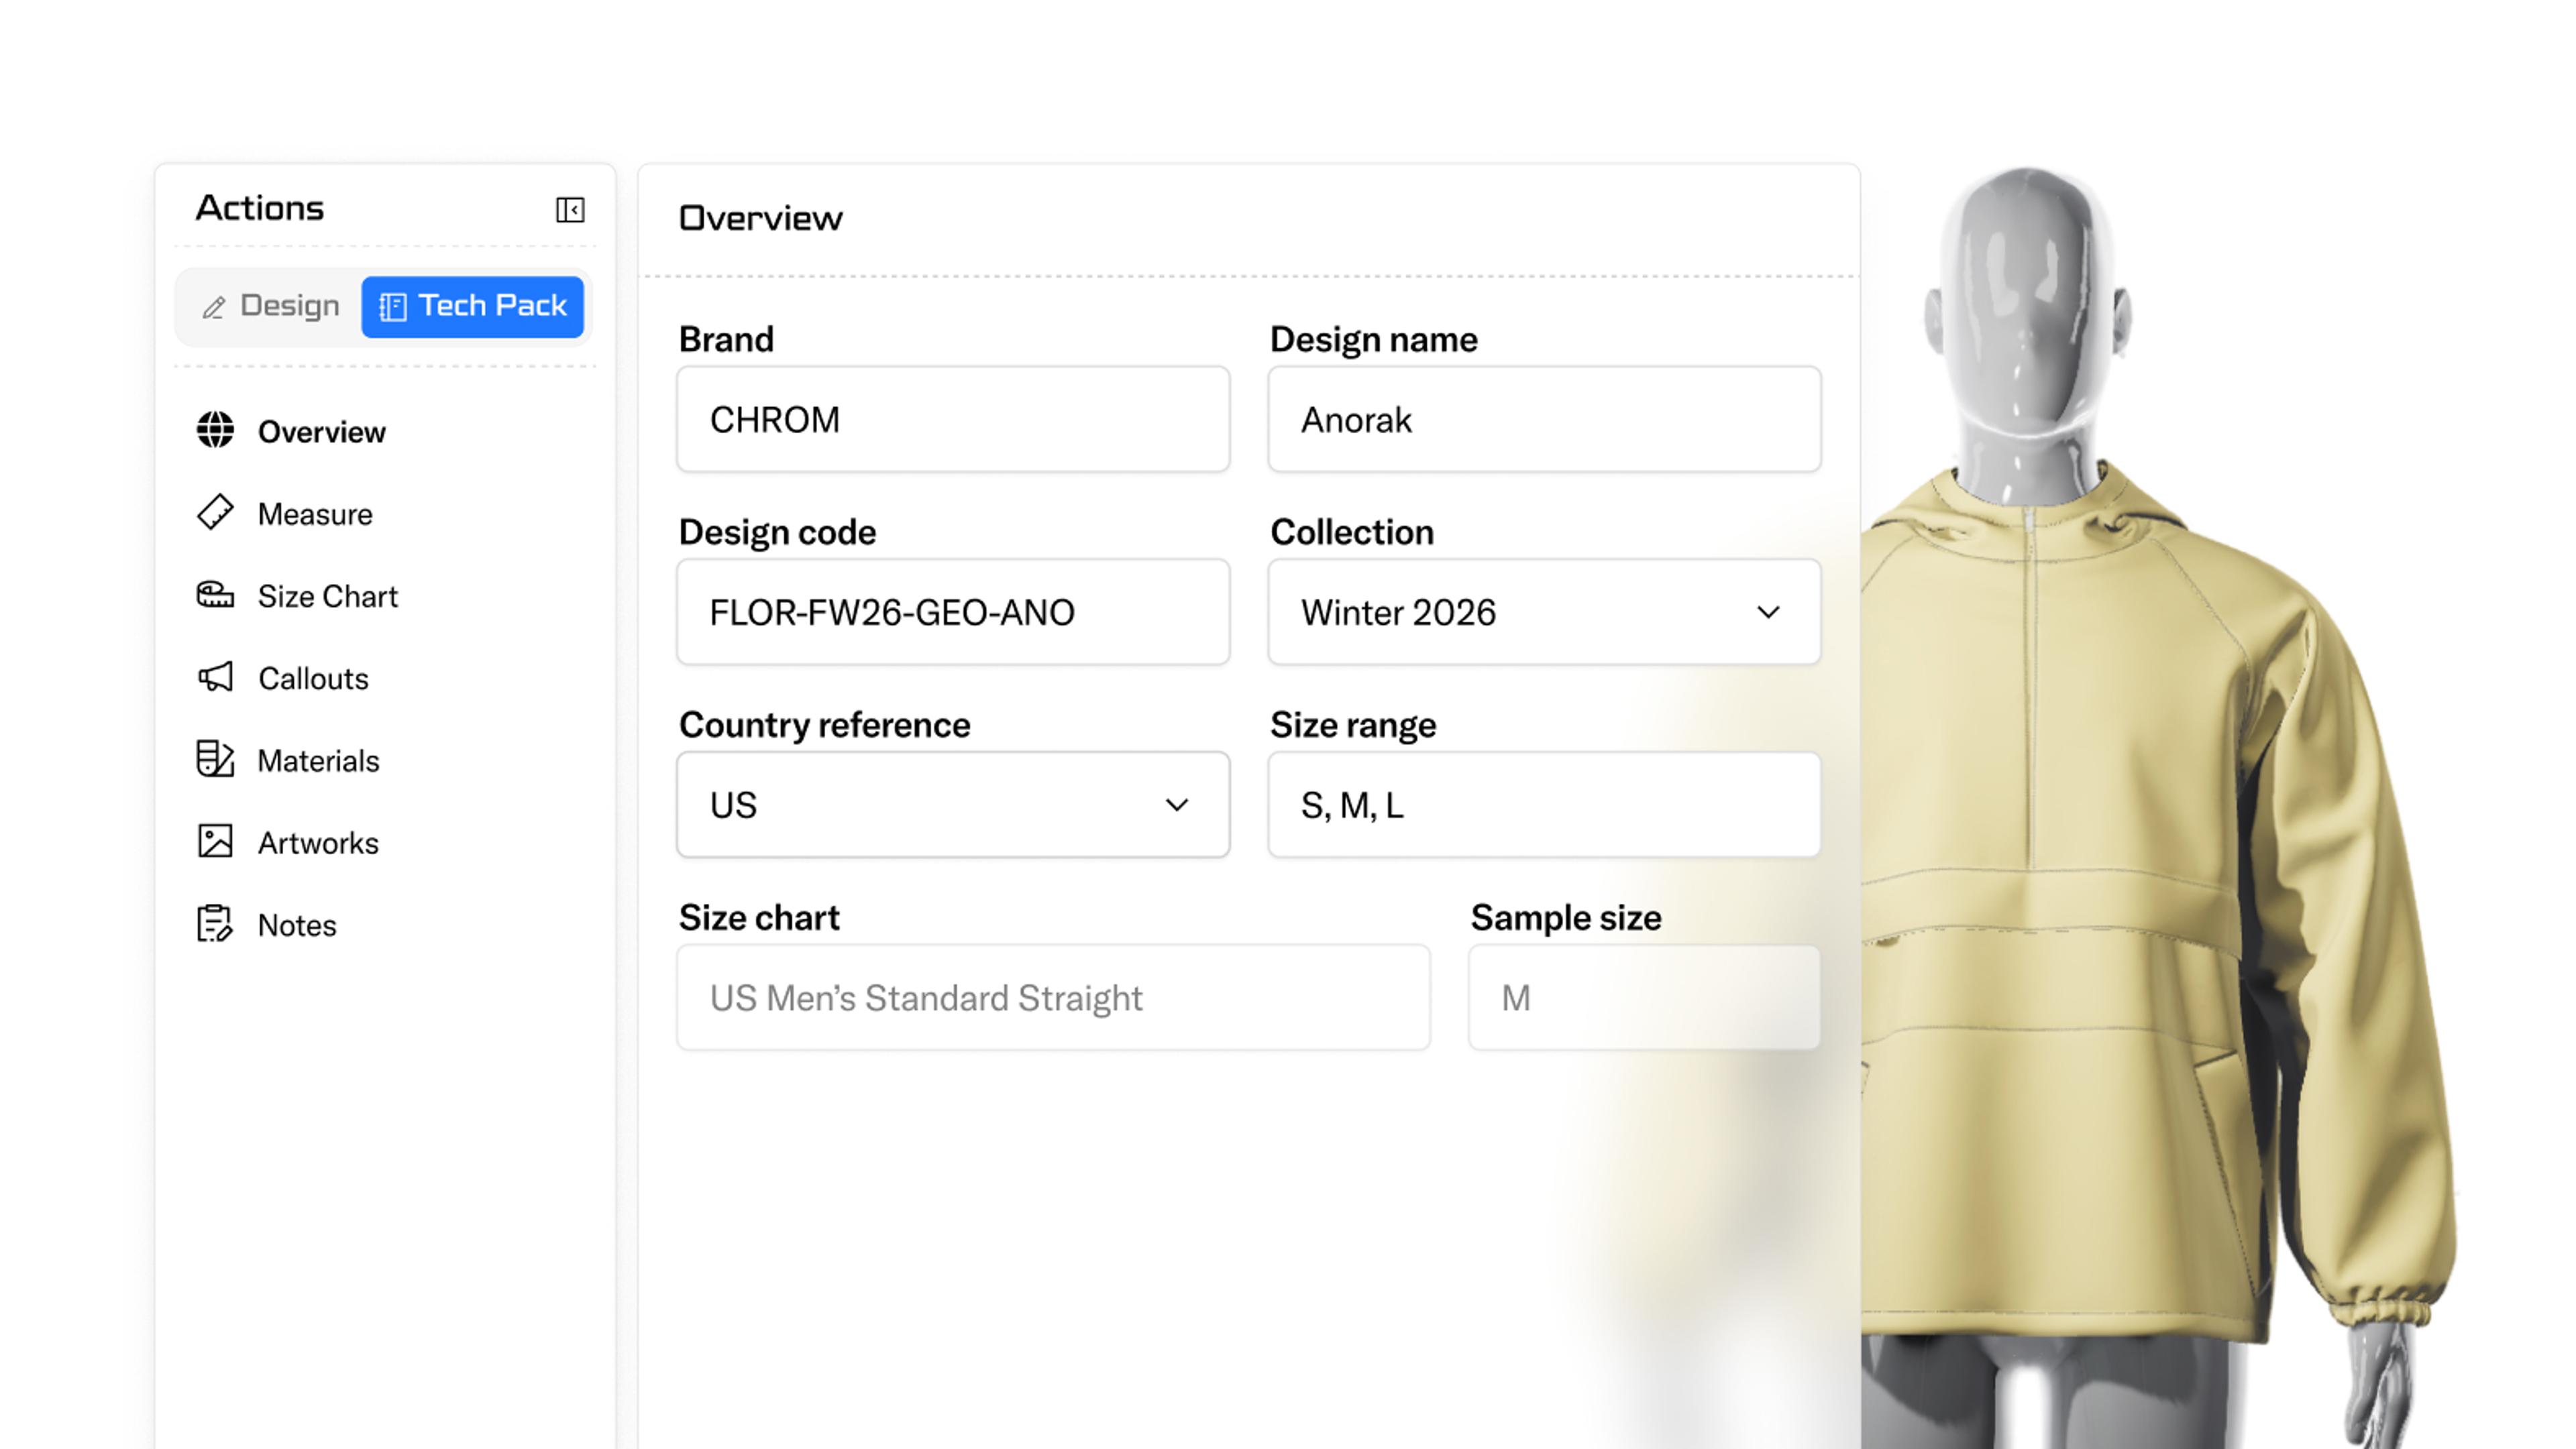The width and height of the screenshot is (2576, 1449).
Task: Open the Notes section label
Action: tap(297, 925)
